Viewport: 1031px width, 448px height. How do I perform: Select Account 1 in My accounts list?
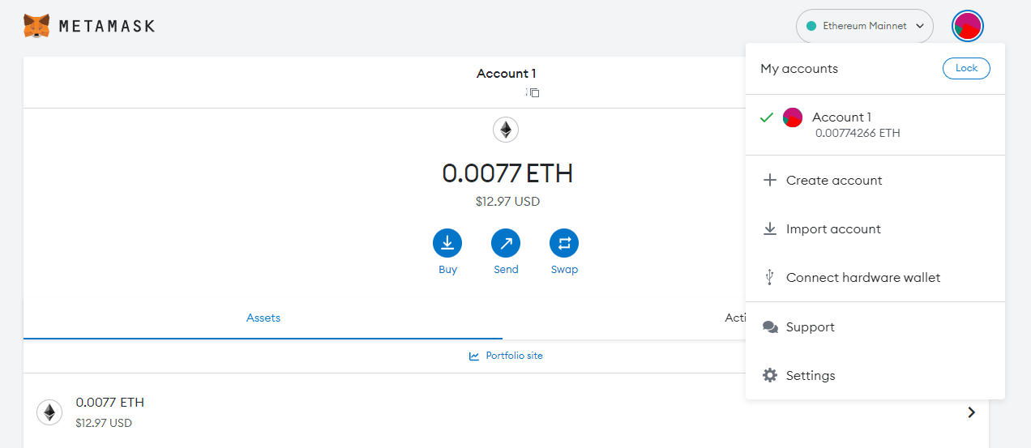[x=875, y=125]
